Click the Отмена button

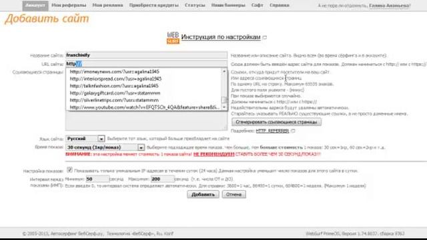[234, 194]
